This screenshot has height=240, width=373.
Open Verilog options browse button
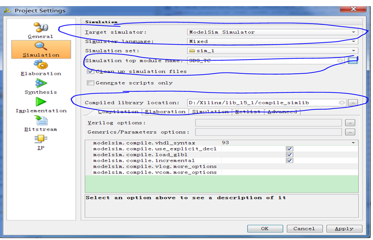pyautogui.click(x=350, y=123)
